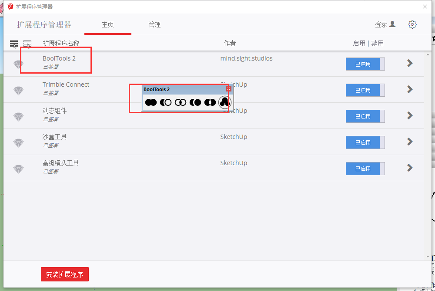Click the mind.sight.studios author text
435x291 pixels.
click(246, 58)
